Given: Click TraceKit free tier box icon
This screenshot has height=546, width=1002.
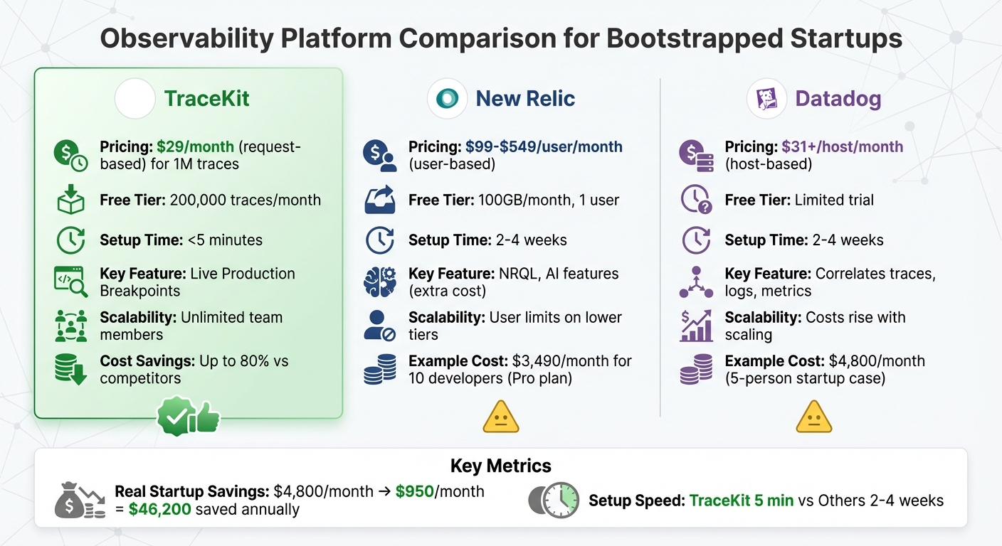Looking at the screenshot, I should (70, 200).
